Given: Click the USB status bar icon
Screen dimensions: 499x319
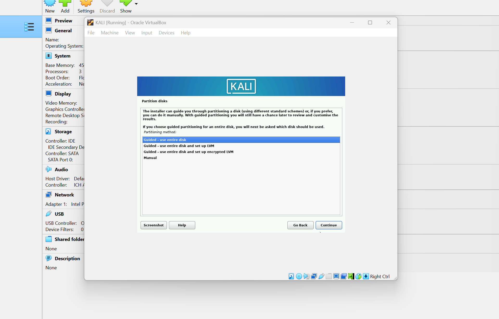Looking at the screenshot, I should point(321,276).
